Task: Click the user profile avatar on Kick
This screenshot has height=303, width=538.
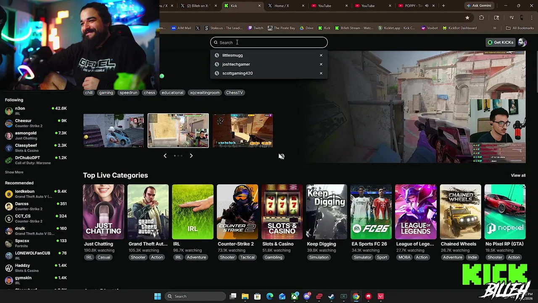Action: 522,42
